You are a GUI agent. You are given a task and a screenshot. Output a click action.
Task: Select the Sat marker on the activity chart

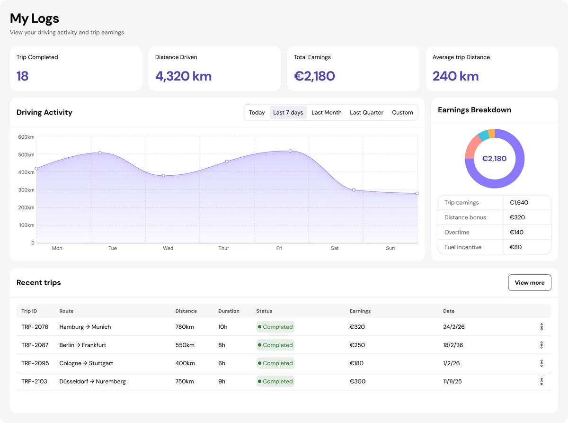(354, 189)
